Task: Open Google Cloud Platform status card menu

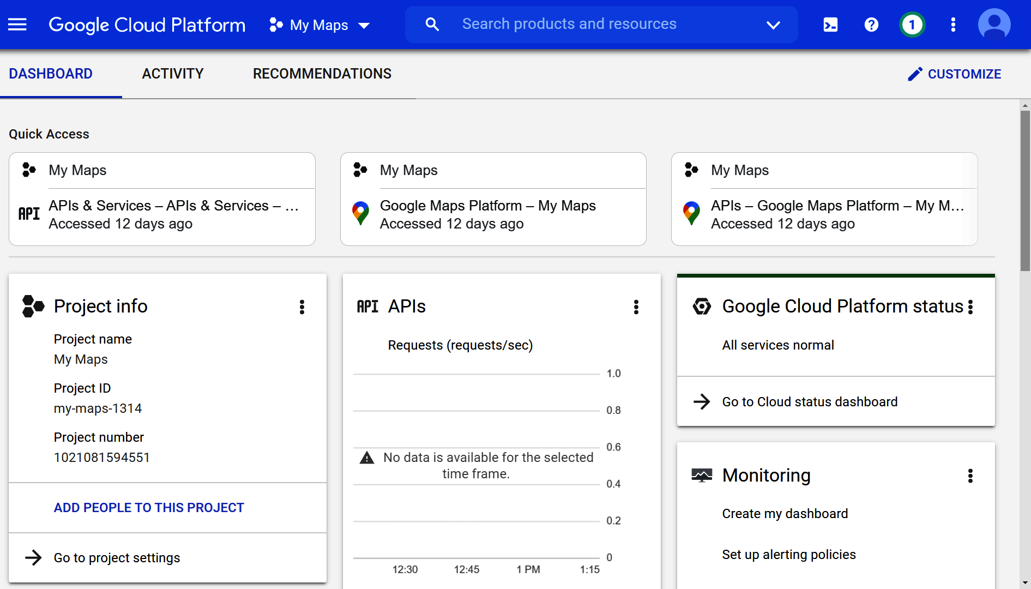Action: tap(970, 307)
